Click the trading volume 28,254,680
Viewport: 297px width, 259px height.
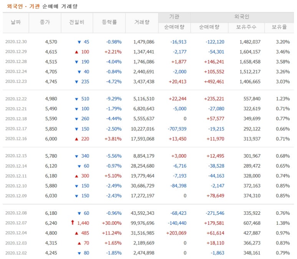point(143,166)
